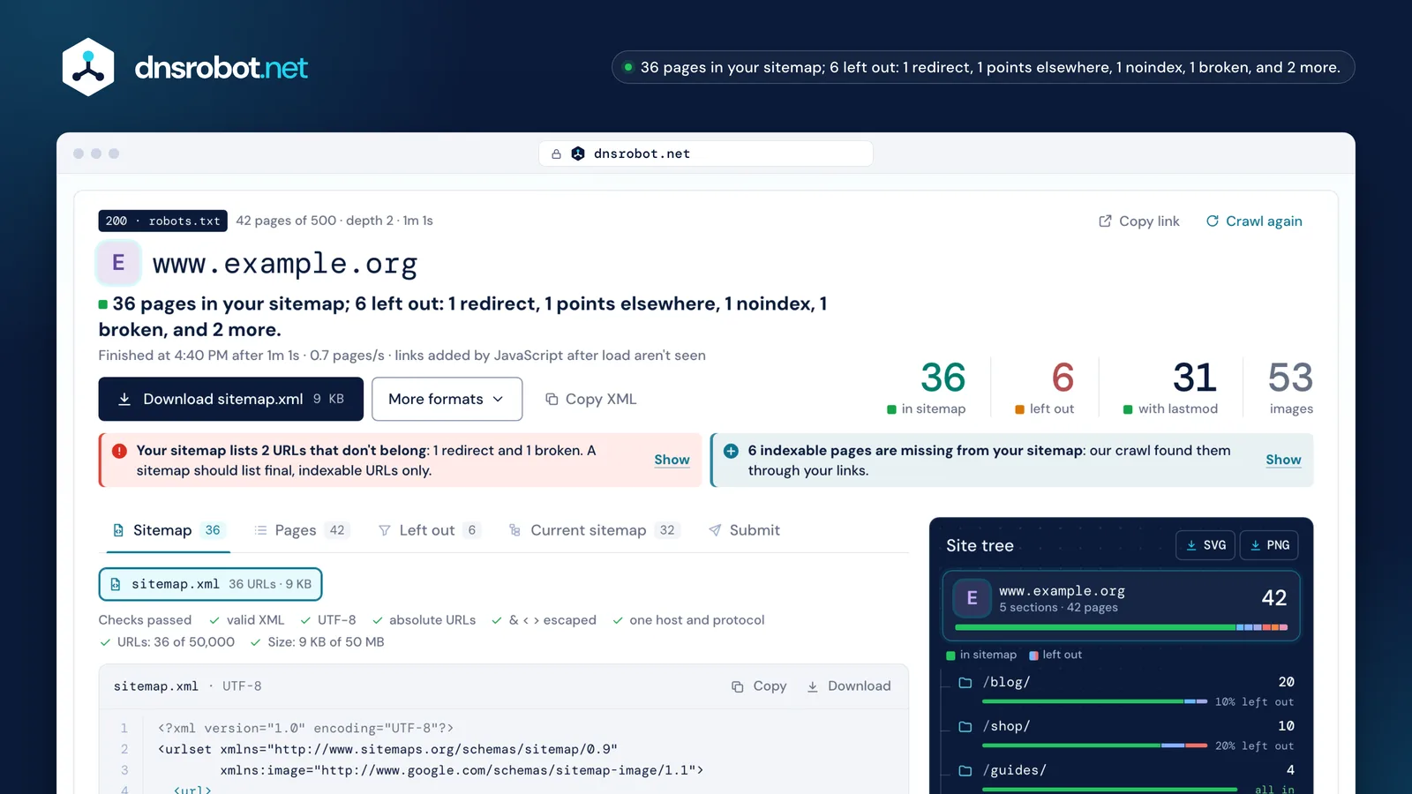Screen dimensions: 1412x794
Task: Click the /blog/ folder icon
Action: coord(965,682)
